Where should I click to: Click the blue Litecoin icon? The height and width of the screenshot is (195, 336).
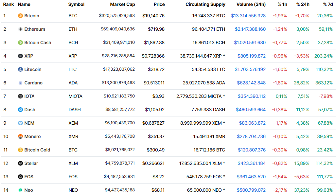pyautogui.click(x=20, y=69)
